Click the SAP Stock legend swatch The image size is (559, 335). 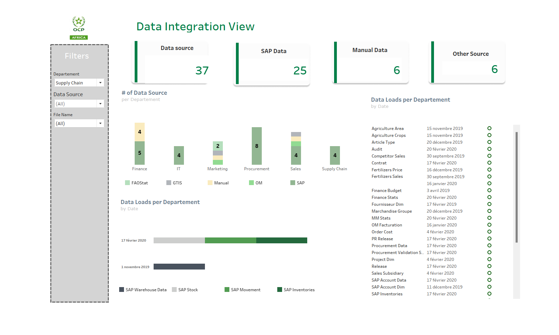coord(174,290)
